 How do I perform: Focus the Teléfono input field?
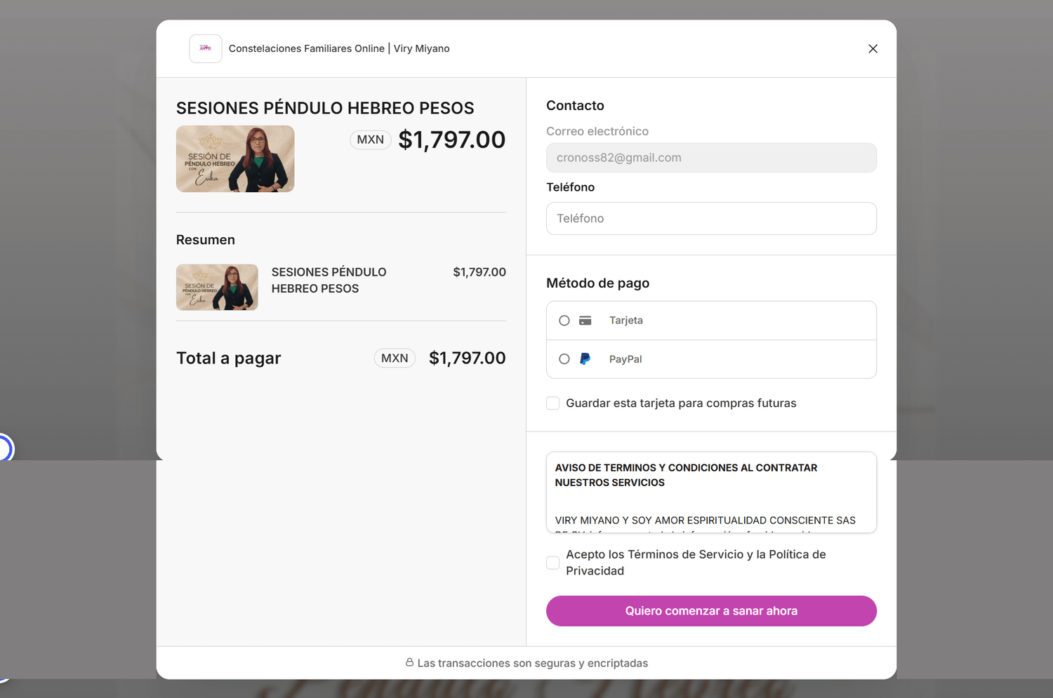(x=711, y=218)
